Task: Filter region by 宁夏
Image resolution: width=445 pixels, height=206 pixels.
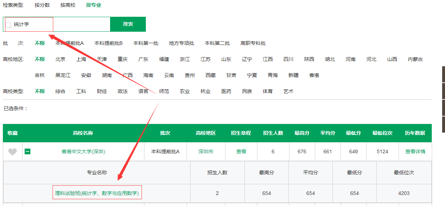Action: click(x=252, y=75)
